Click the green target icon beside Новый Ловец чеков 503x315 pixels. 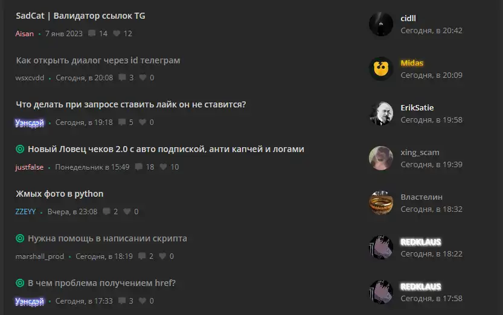(x=20, y=149)
